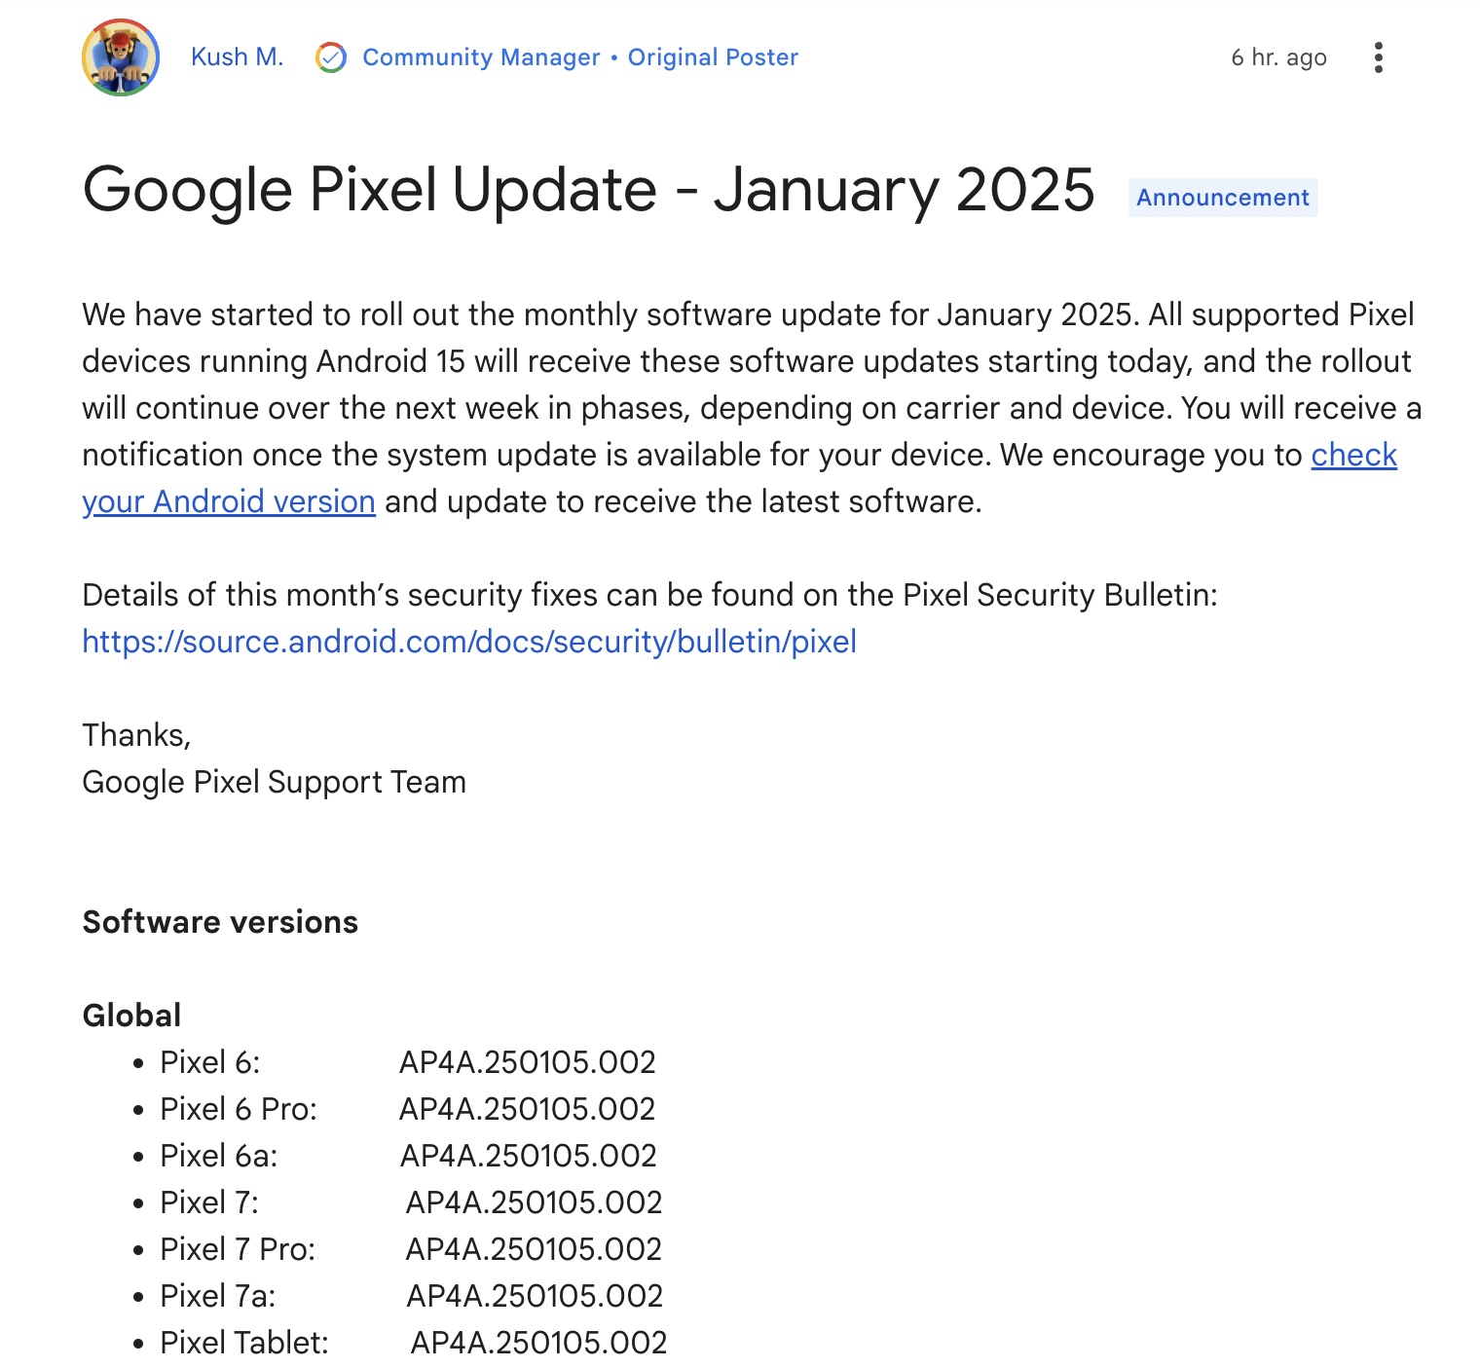Click the Pixel 7 list entry
This screenshot has height=1368, width=1480.
pos(398,1202)
